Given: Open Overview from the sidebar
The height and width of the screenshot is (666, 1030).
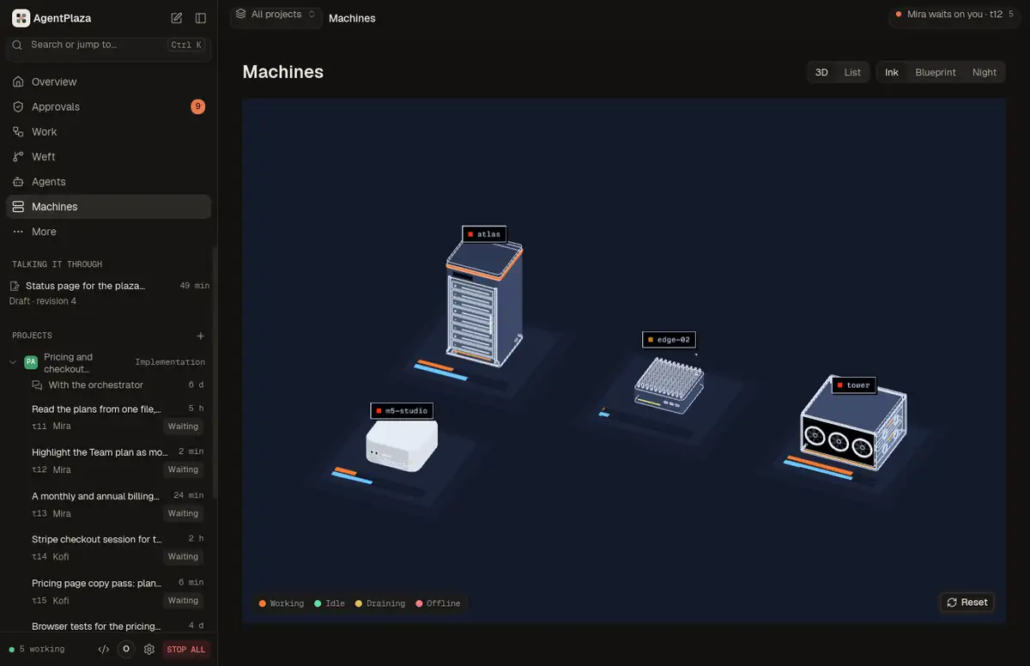Looking at the screenshot, I should 108,82.
